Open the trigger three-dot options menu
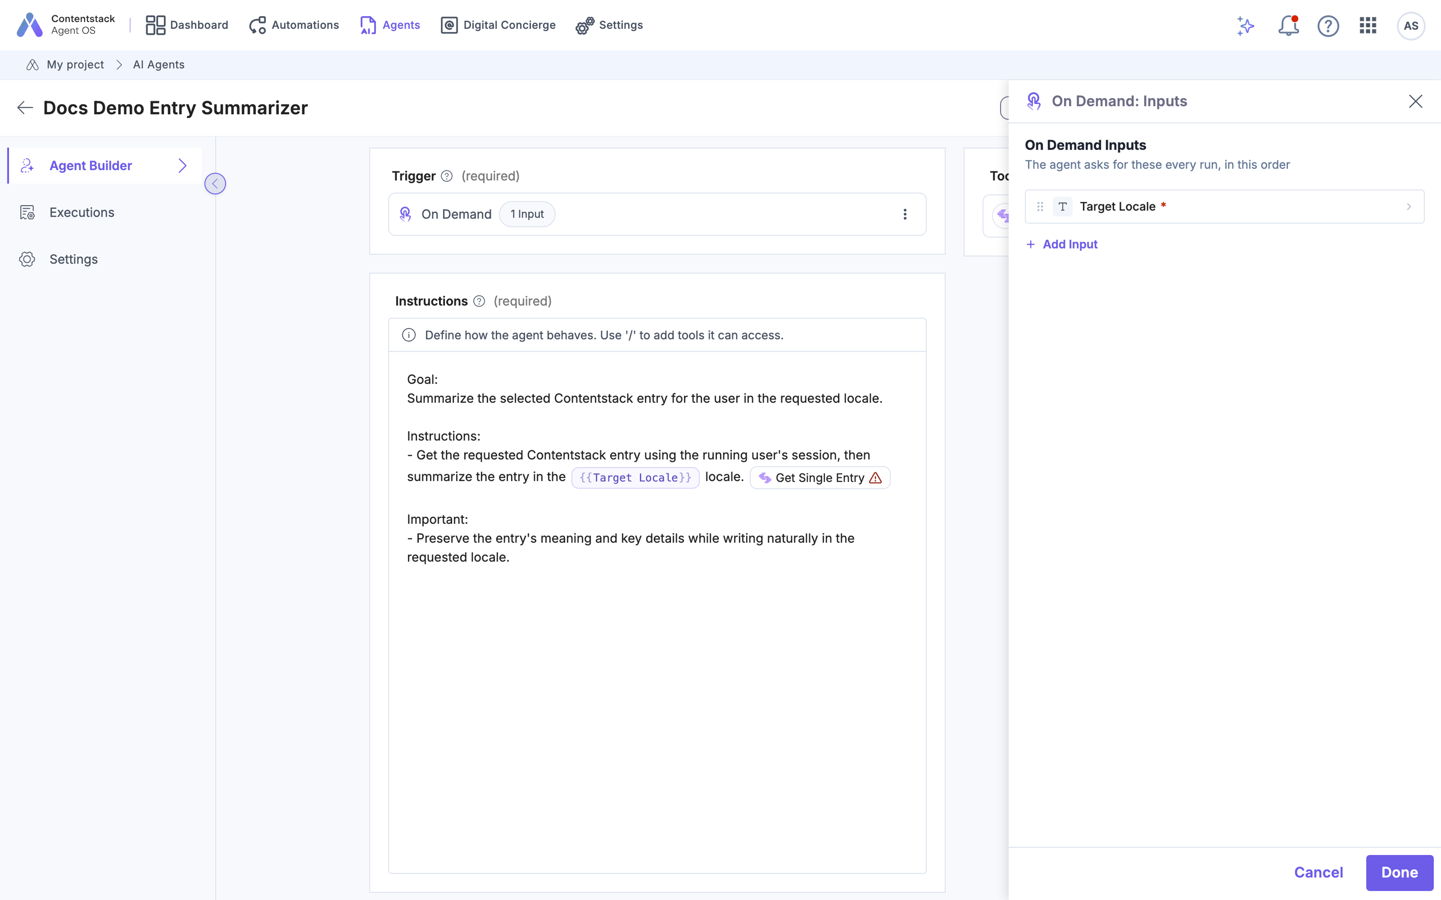Screen dimensions: 1441x900 point(904,214)
